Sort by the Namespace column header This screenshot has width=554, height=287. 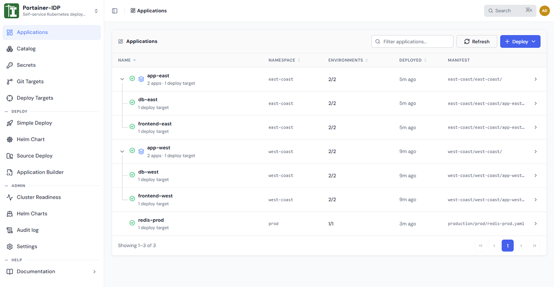284,60
